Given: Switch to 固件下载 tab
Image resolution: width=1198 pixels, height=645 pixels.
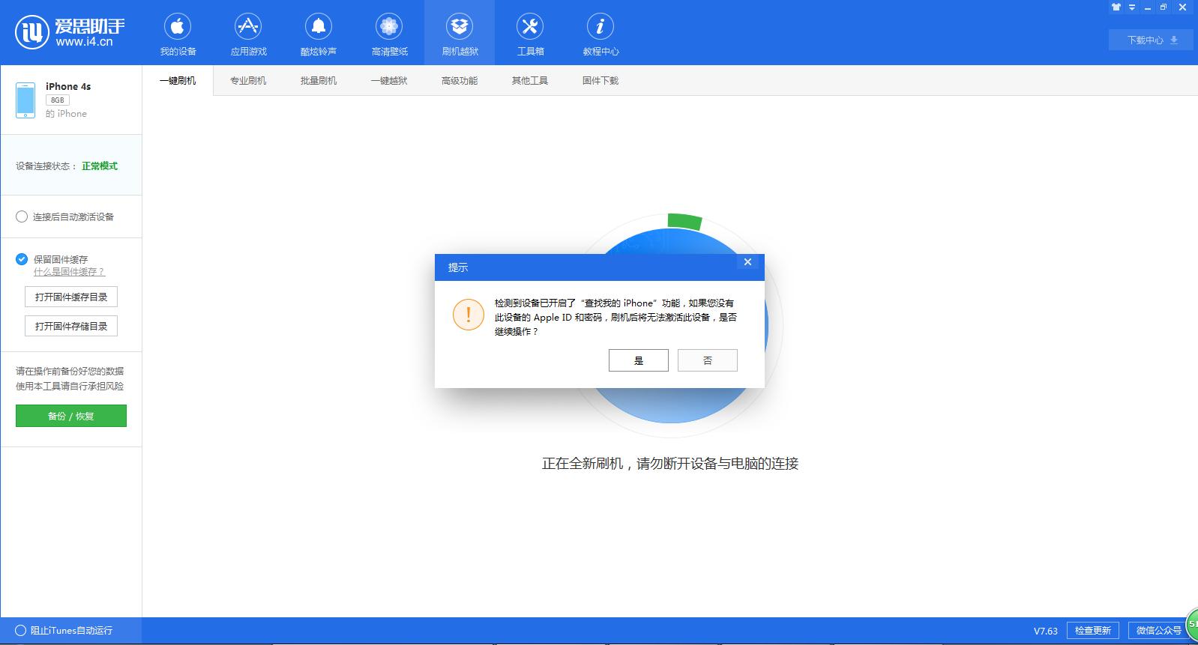Looking at the screenshot, I should (600, 81).
